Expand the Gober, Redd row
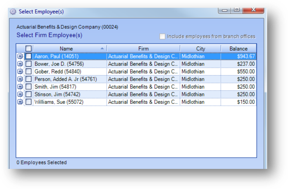 point(20,71)
